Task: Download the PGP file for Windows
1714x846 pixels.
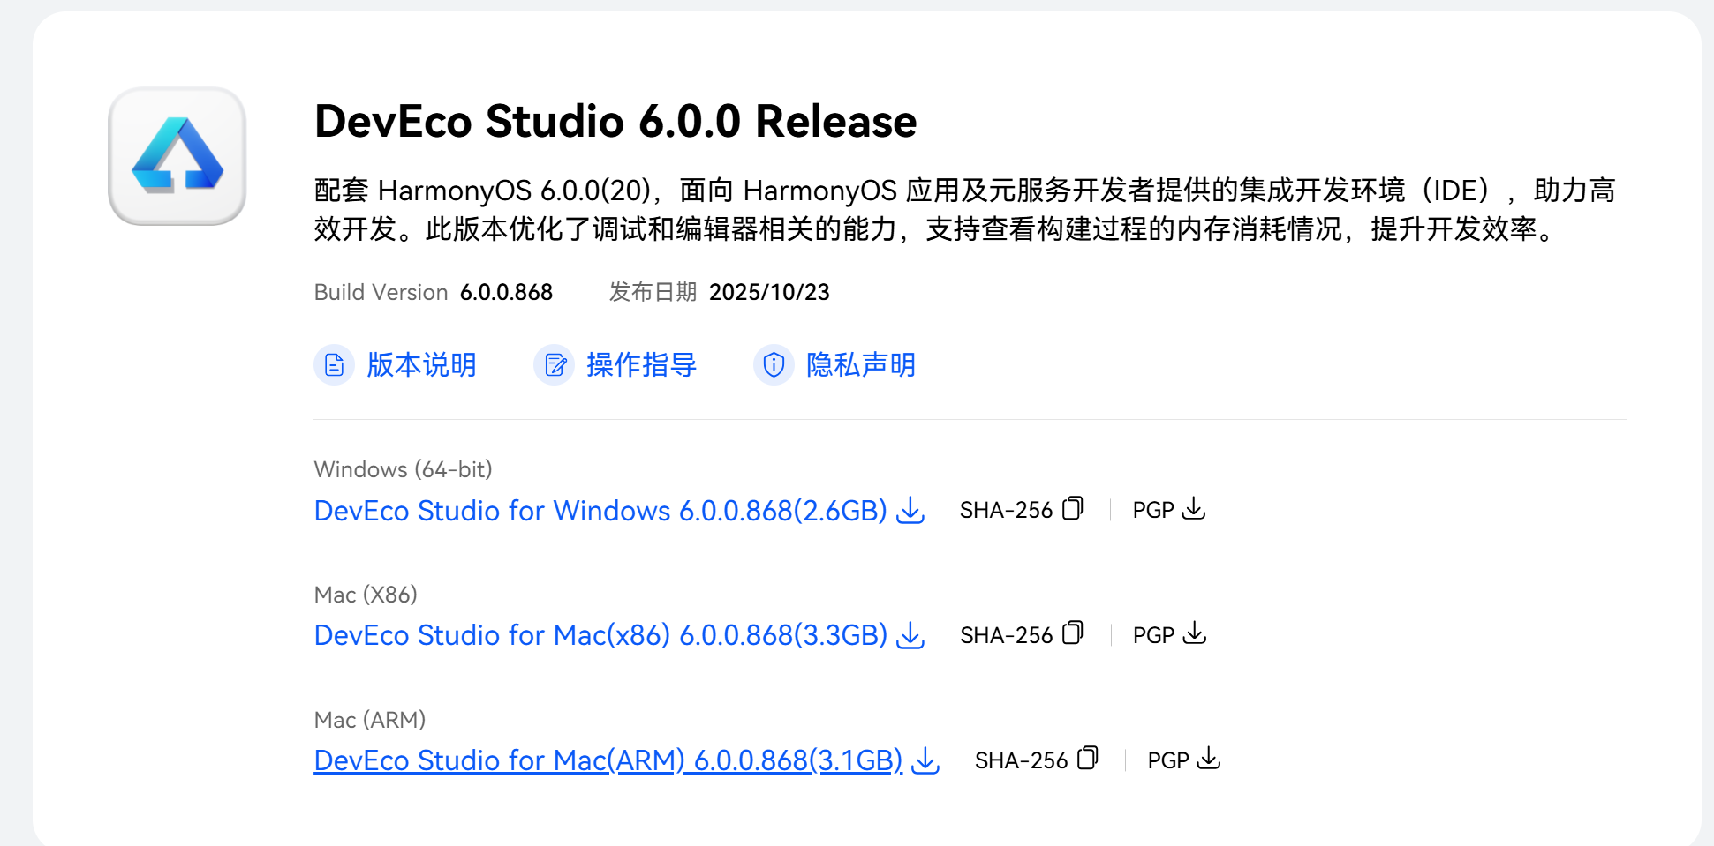Action: 1194,508
